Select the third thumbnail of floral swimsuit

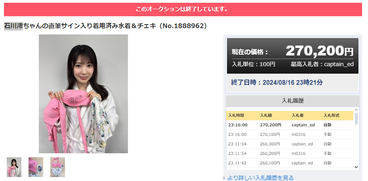(57, 167)
